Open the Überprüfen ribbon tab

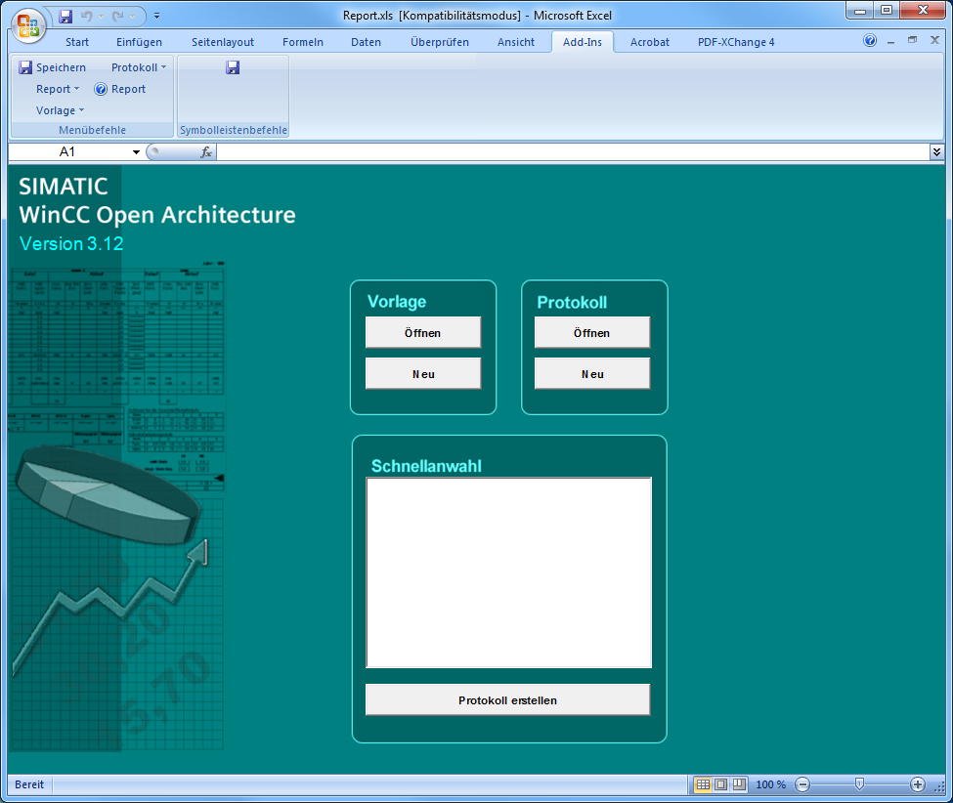tap(440, 42)
